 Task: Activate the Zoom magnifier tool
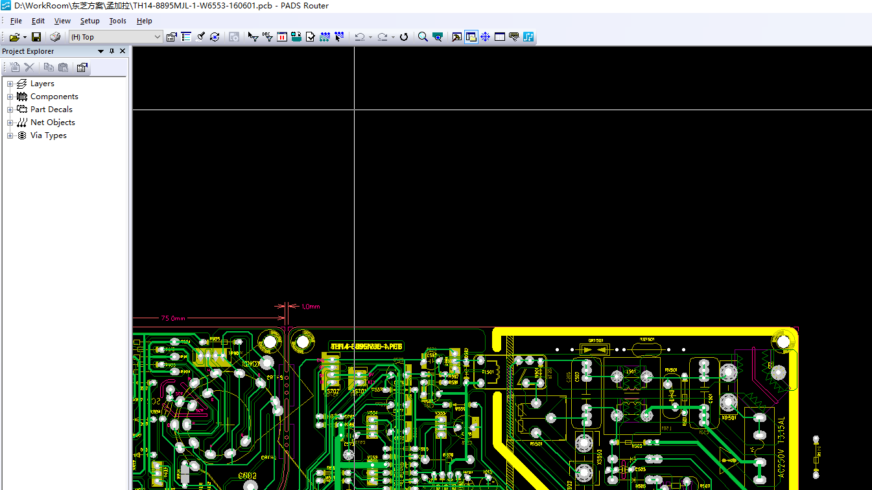(423, 37)
